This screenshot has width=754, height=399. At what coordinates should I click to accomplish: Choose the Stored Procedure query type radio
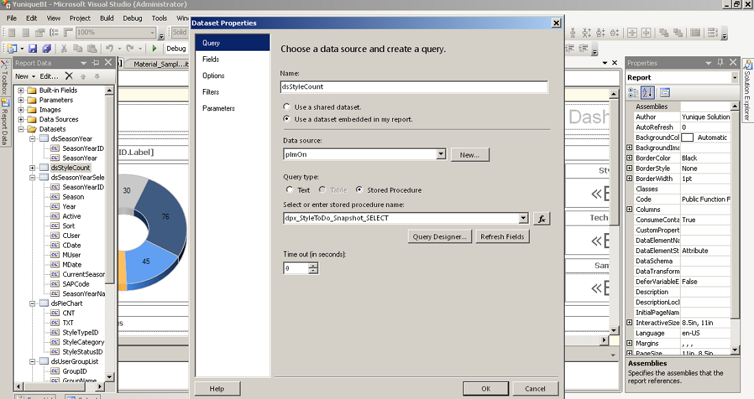pos(359,190)
